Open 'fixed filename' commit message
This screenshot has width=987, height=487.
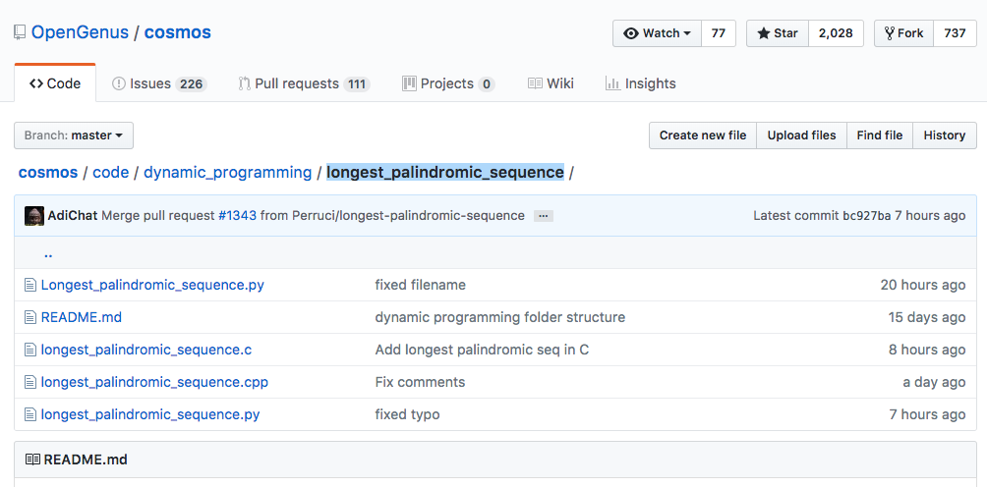[421, 286]
